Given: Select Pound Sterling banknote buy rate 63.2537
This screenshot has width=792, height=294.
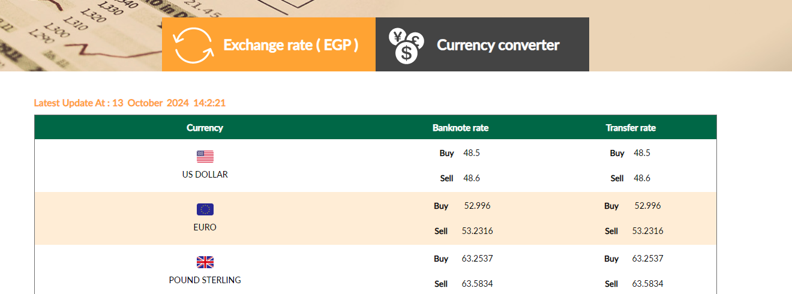Looking at the screenshot, I should coord(478,259).
